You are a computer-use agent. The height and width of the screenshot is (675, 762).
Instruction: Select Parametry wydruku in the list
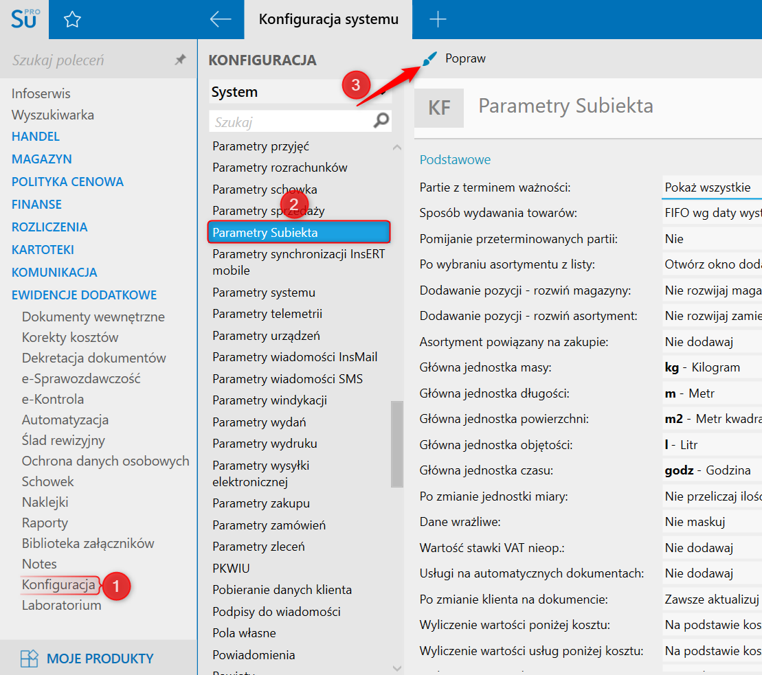coord(265,444)
